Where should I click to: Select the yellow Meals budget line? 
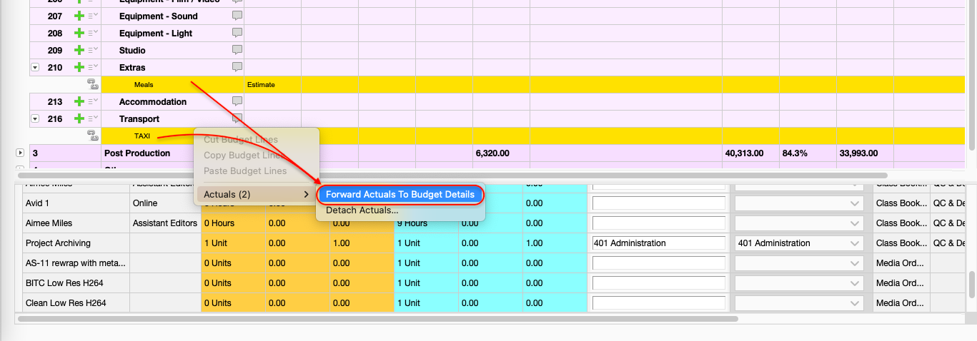(x=533, y=84)
